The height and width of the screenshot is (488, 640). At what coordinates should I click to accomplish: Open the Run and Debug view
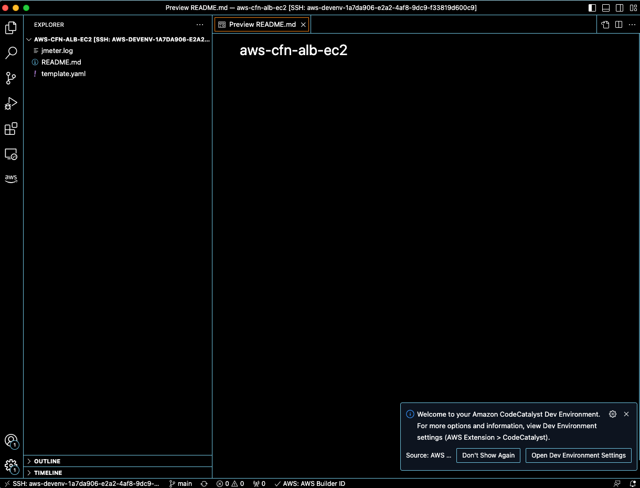(x=11, y=103)
